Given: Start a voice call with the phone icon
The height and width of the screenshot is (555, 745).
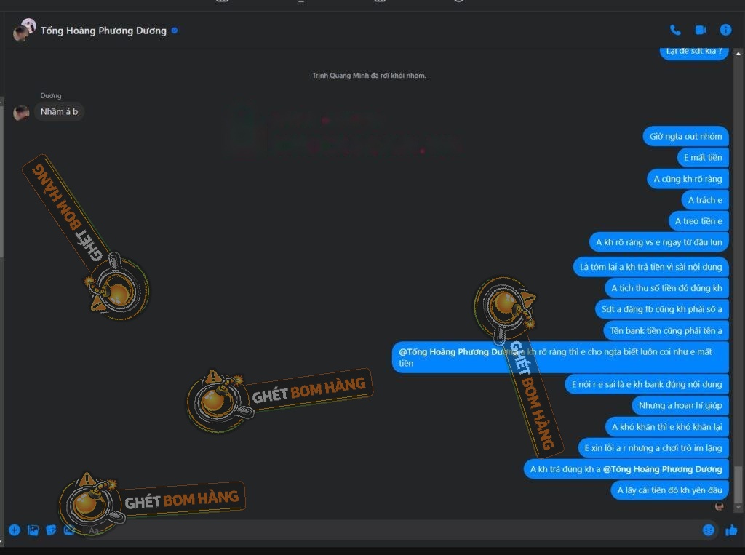Looking at the screenshot, I should tap(675, 30).
